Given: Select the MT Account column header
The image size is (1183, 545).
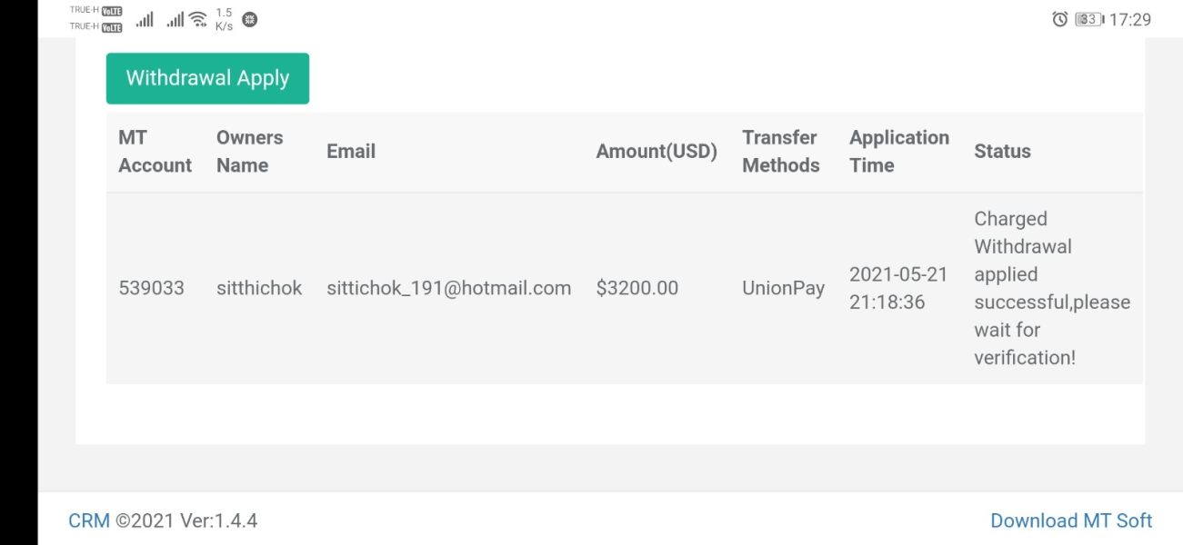Looking at the screenshot, I should [155, 152].
